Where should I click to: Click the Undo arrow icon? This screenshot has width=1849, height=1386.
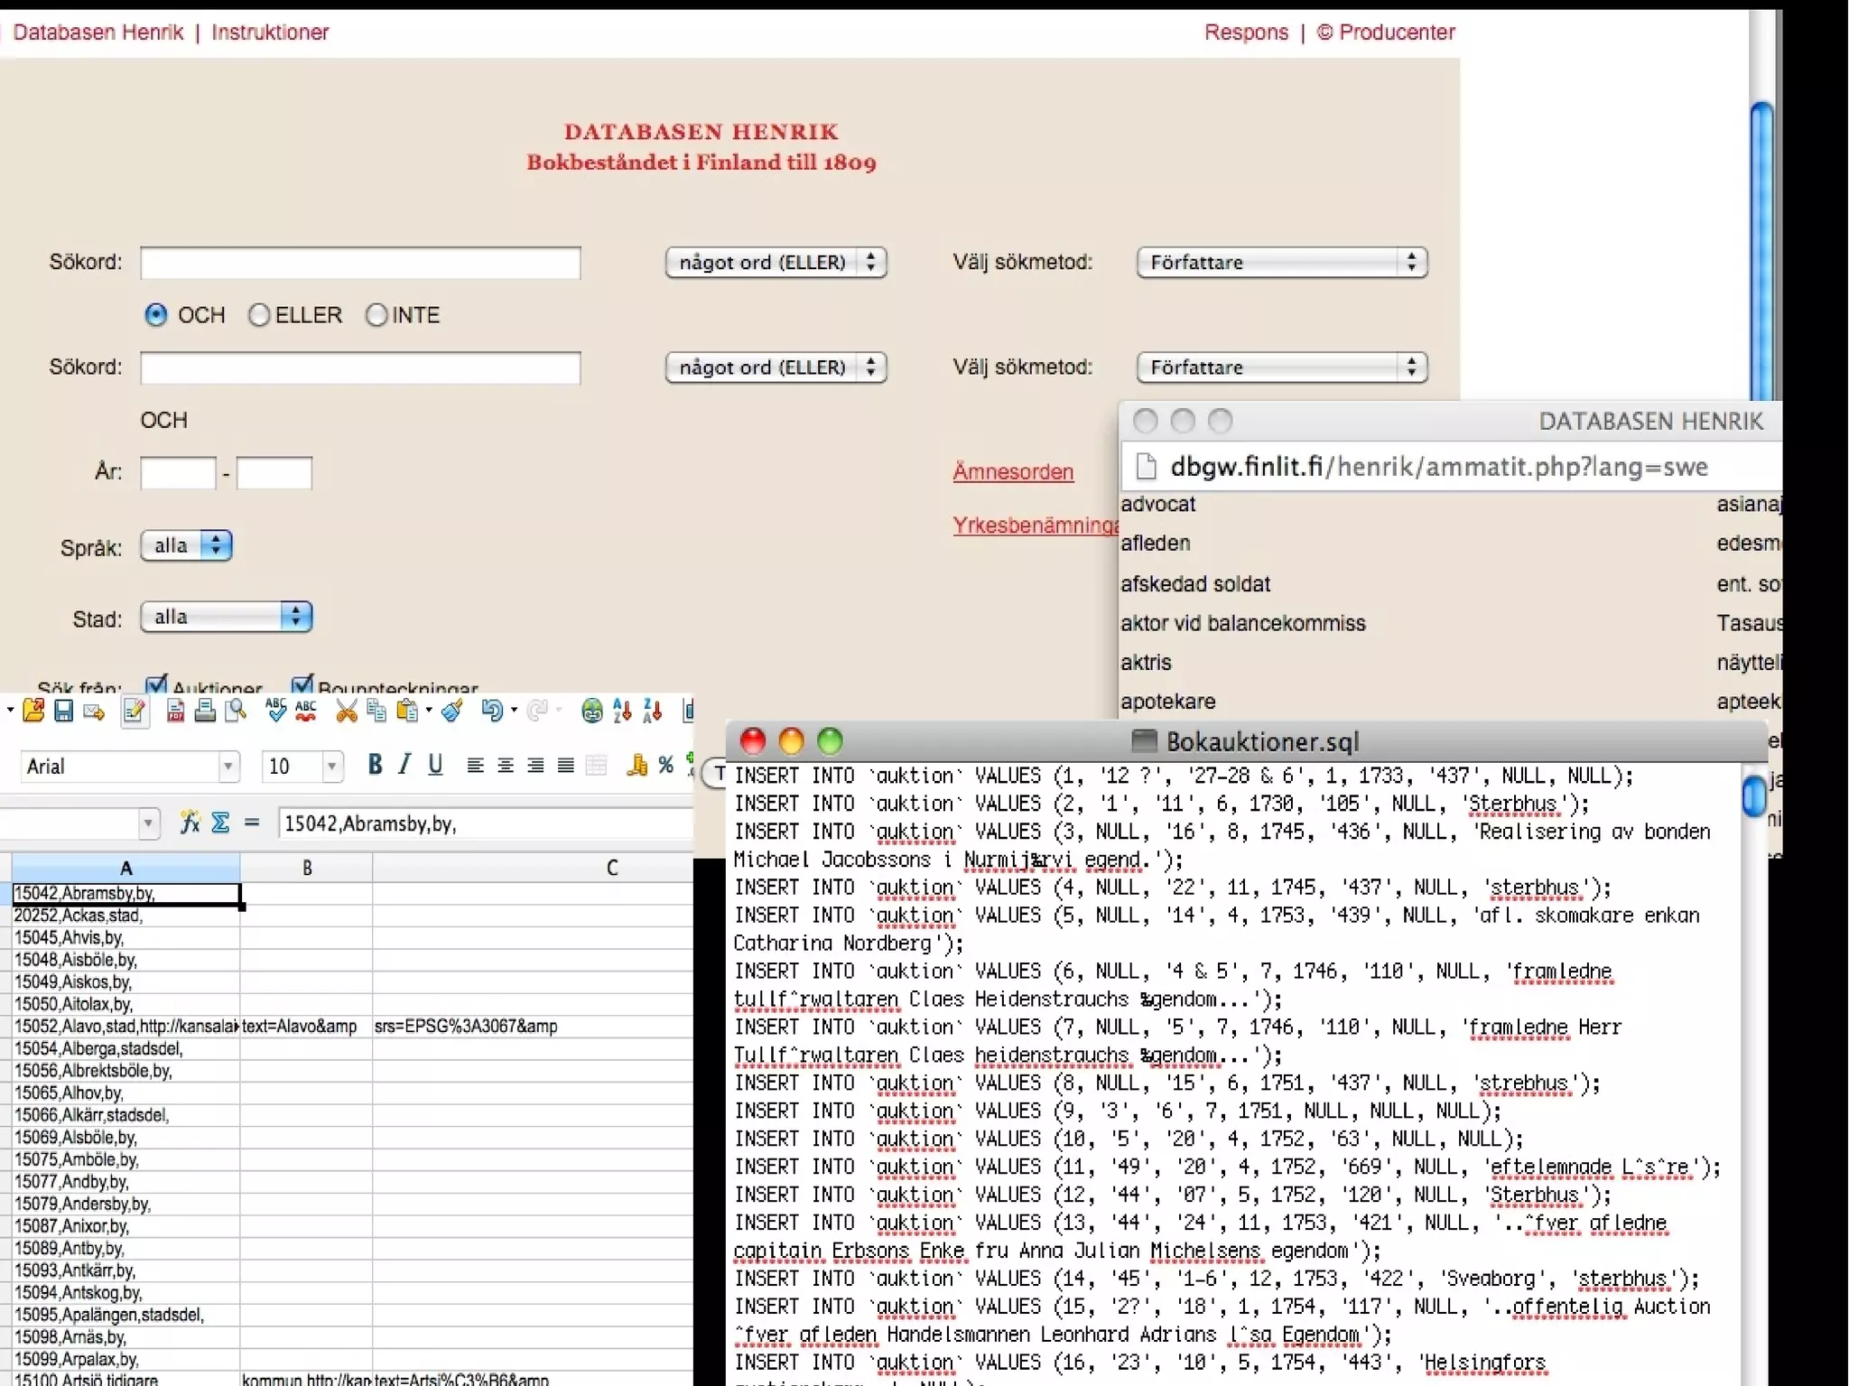pos(491,712)
